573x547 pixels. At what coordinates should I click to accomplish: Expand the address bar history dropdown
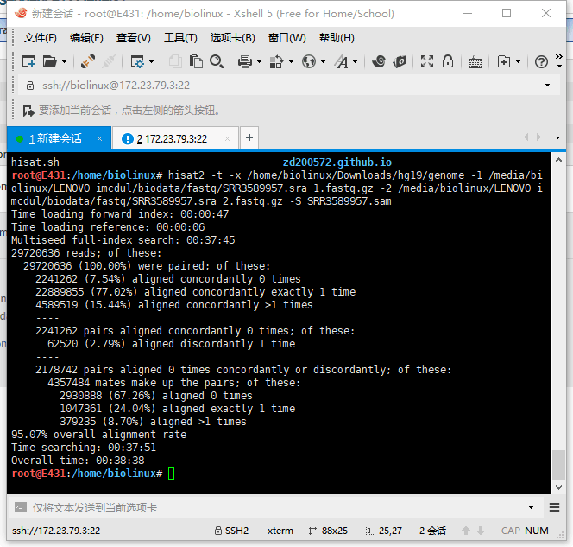[x=547, y=86]
